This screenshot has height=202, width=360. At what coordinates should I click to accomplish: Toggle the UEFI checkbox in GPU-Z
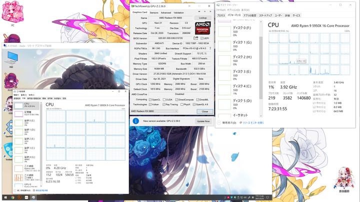[x=202, y=38]
